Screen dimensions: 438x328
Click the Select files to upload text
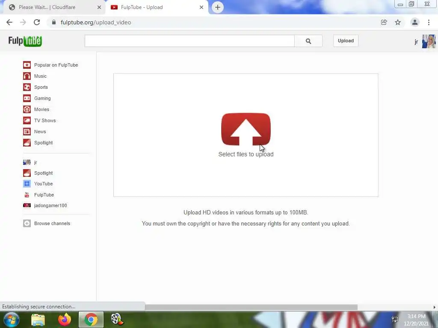click(246, 154)
